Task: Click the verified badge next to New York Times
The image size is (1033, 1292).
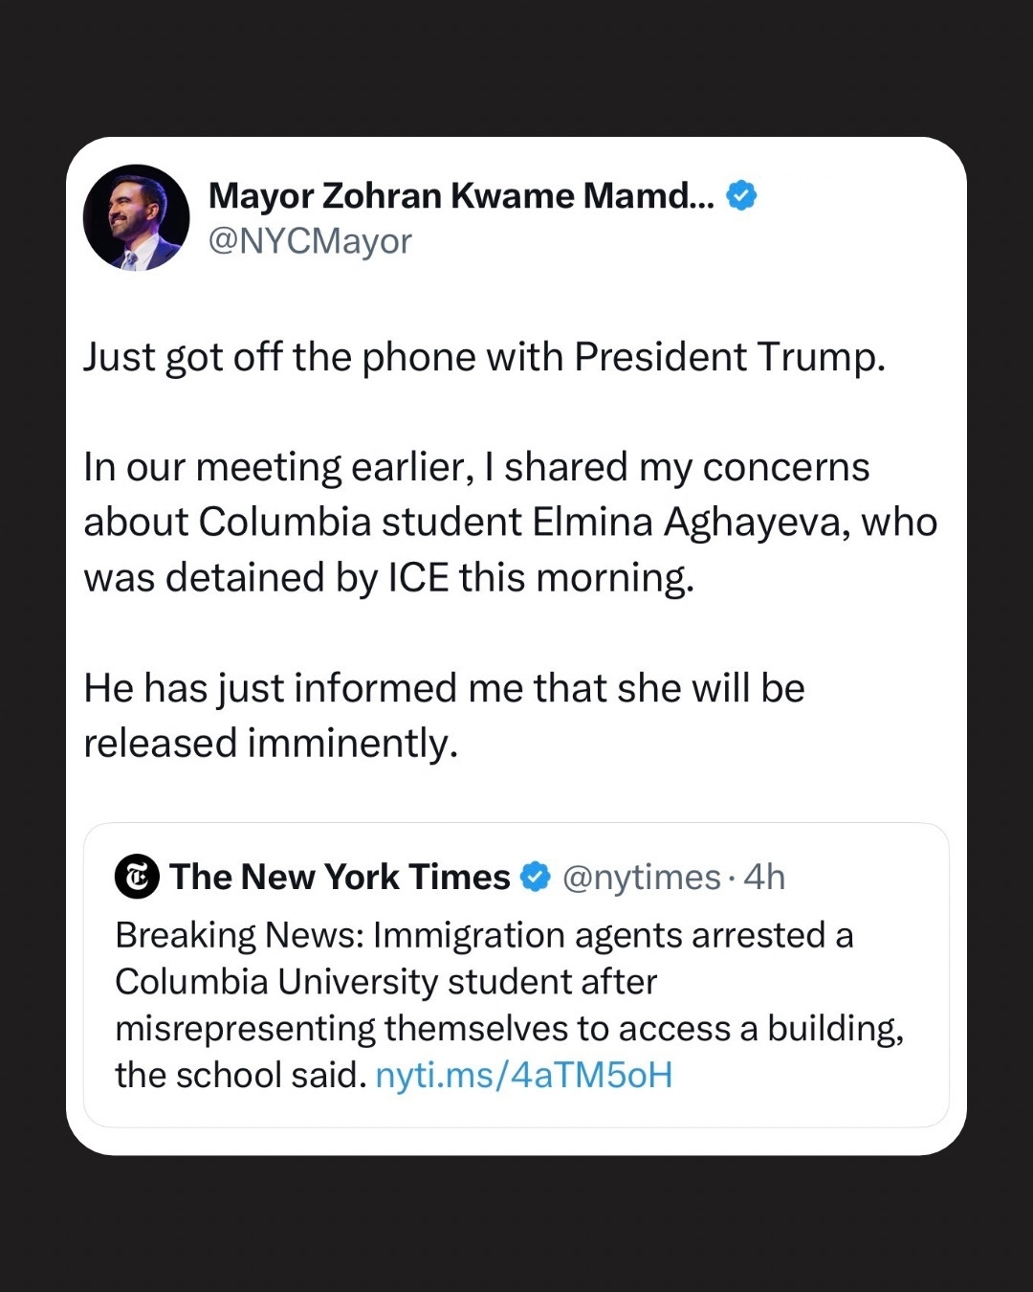Action: tap(536, 877)
